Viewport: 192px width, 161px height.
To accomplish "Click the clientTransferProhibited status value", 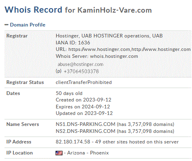I will 84,82.
